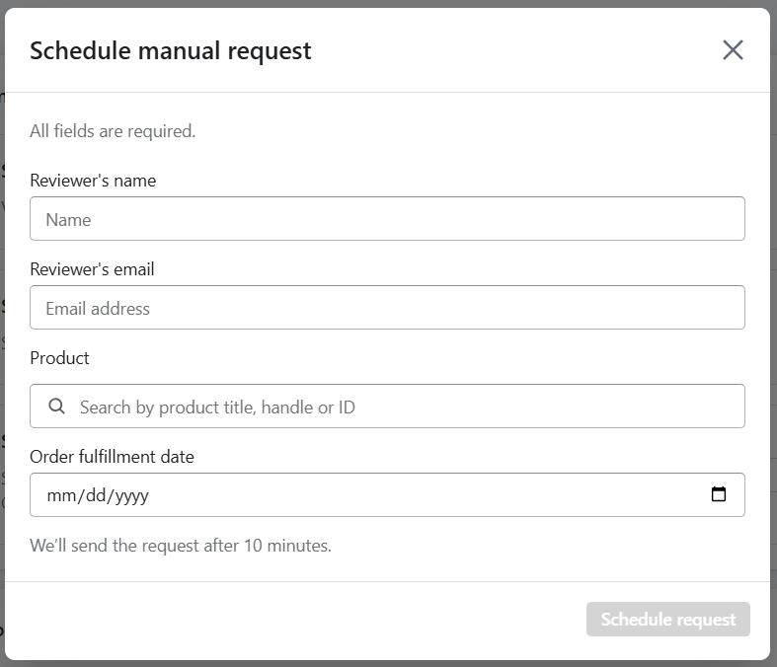Close the Schedule manual request dialog
Viewport: 777px width, 667px height.
pos(733,50)
